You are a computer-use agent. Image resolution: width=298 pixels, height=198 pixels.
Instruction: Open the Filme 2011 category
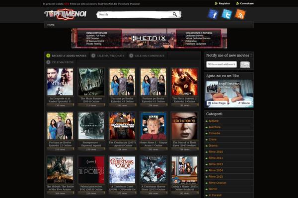tap(216, 158)
